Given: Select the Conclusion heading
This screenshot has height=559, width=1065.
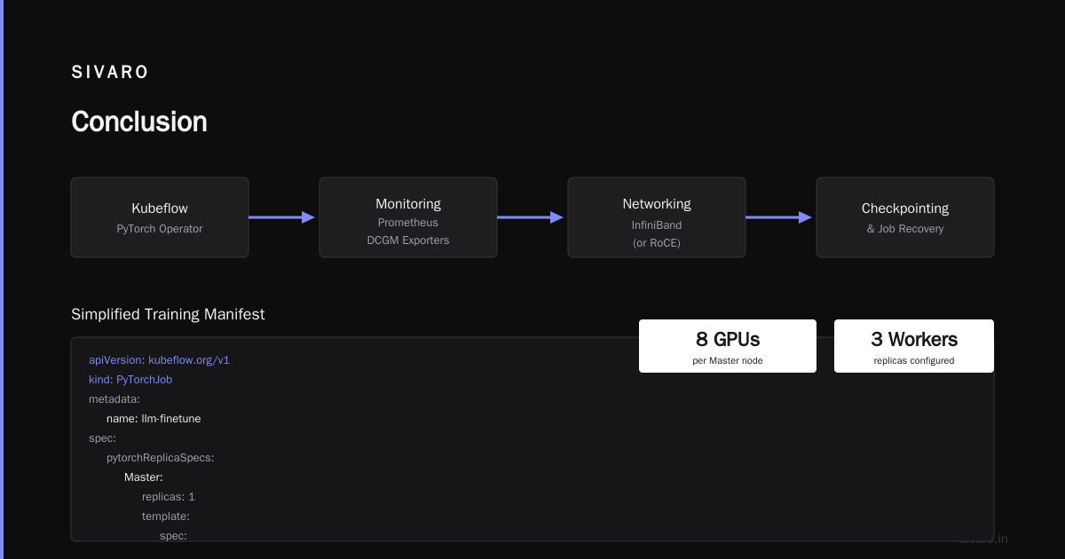Looking at the screenshot, I should (139, 122).
